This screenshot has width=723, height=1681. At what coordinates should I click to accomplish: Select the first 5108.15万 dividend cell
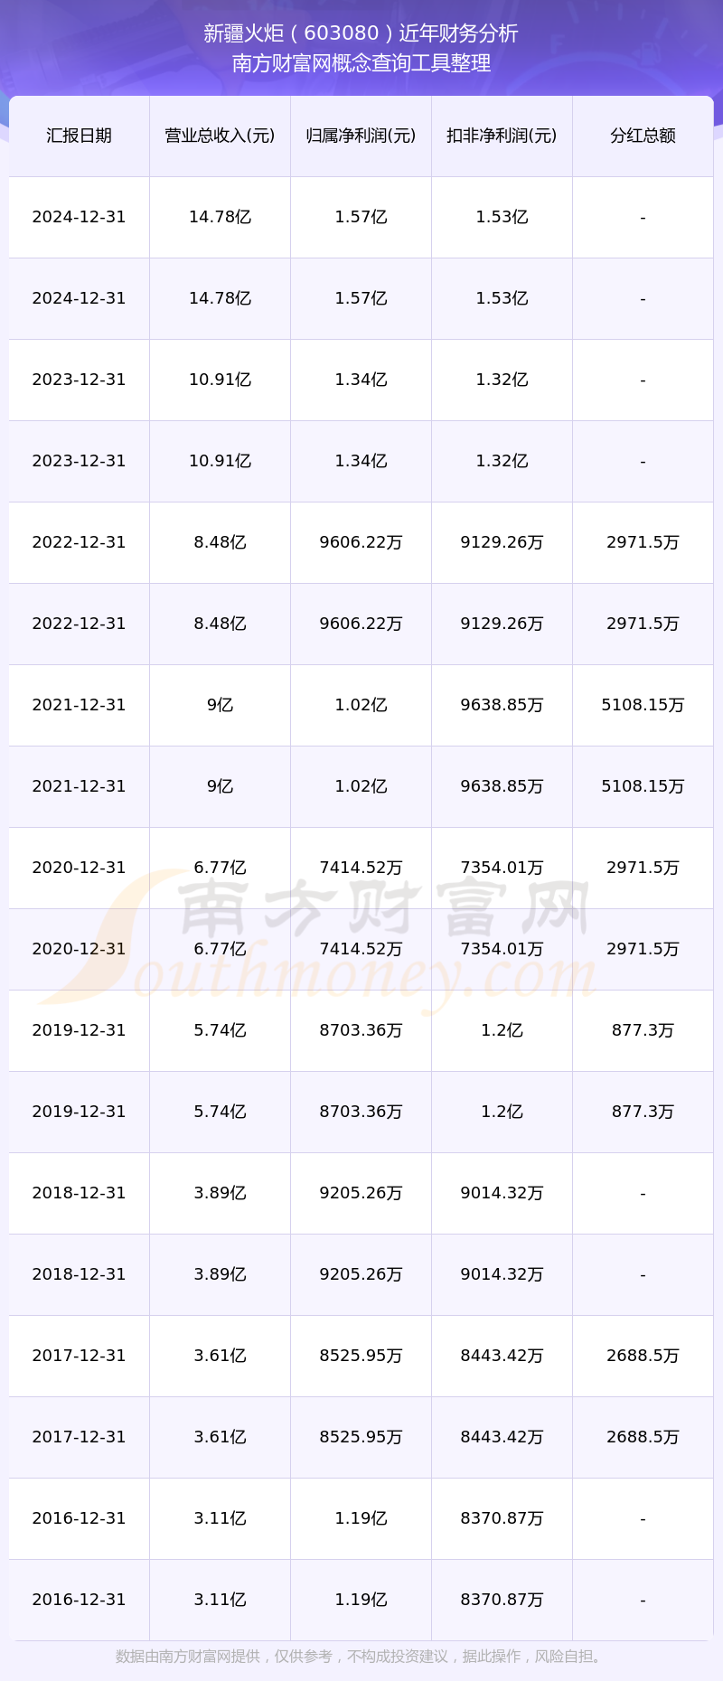coord(643,705)
